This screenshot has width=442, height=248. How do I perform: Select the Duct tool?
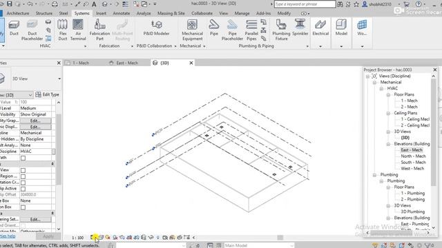click(x=14, y=28)
